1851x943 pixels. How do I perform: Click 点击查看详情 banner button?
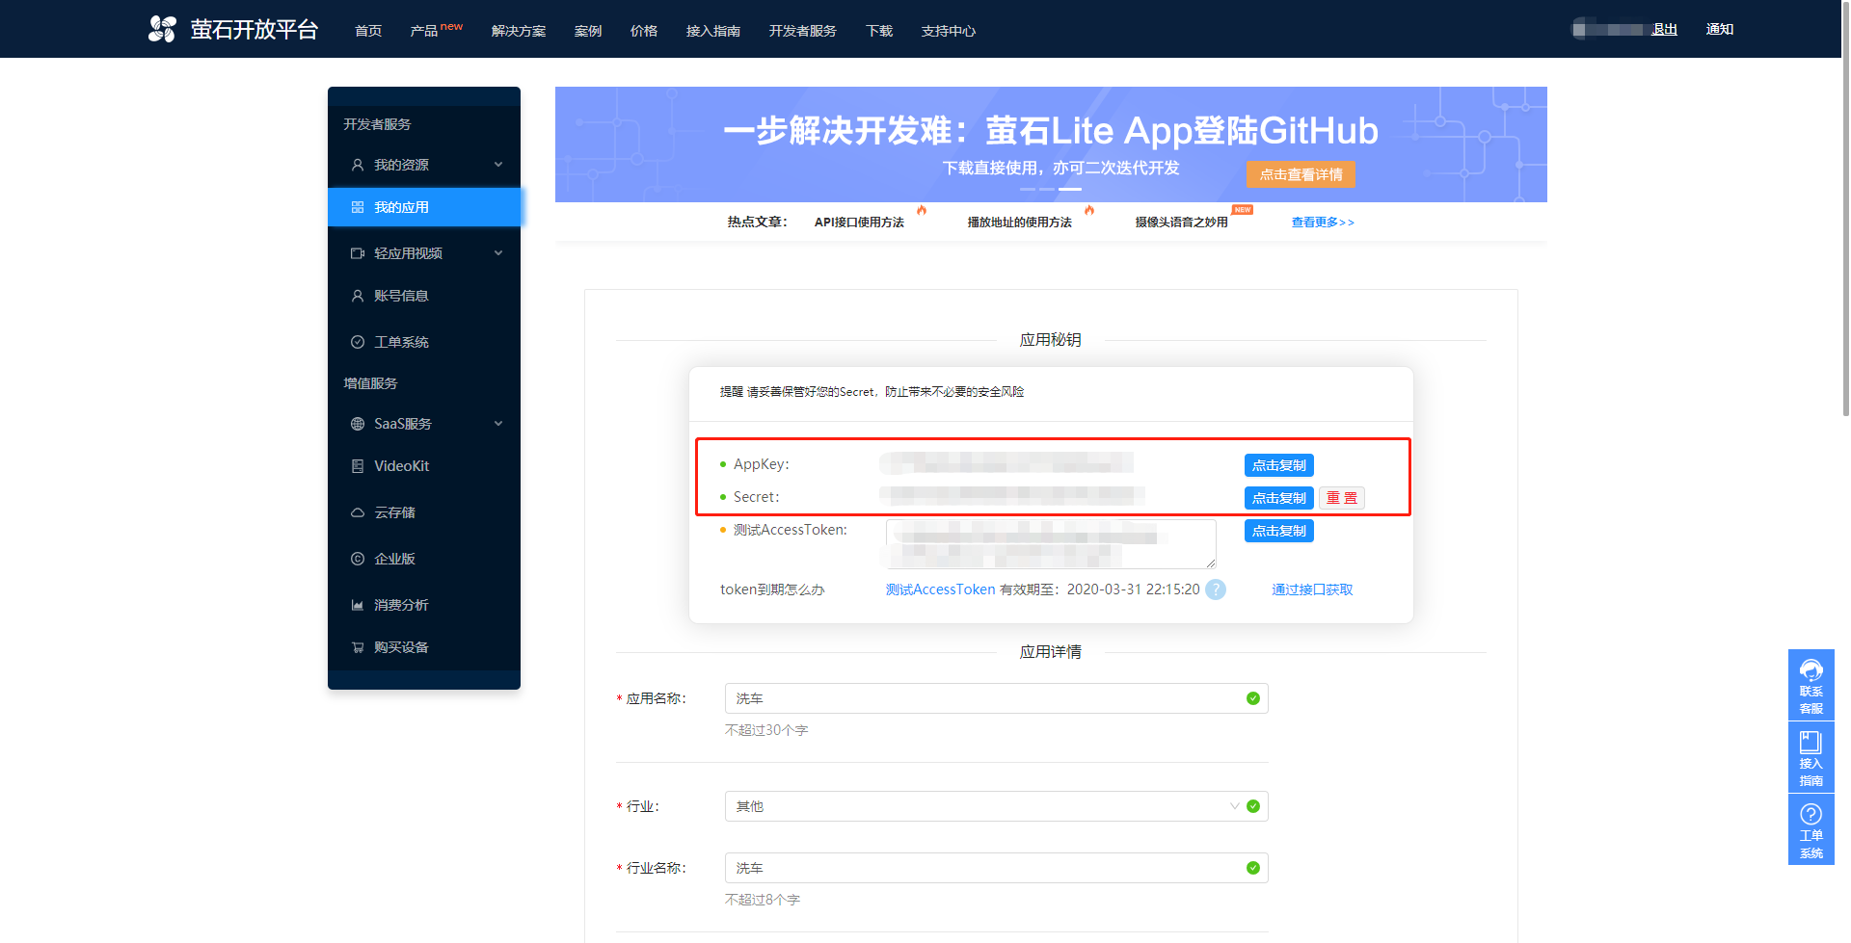pos(1301,174)
